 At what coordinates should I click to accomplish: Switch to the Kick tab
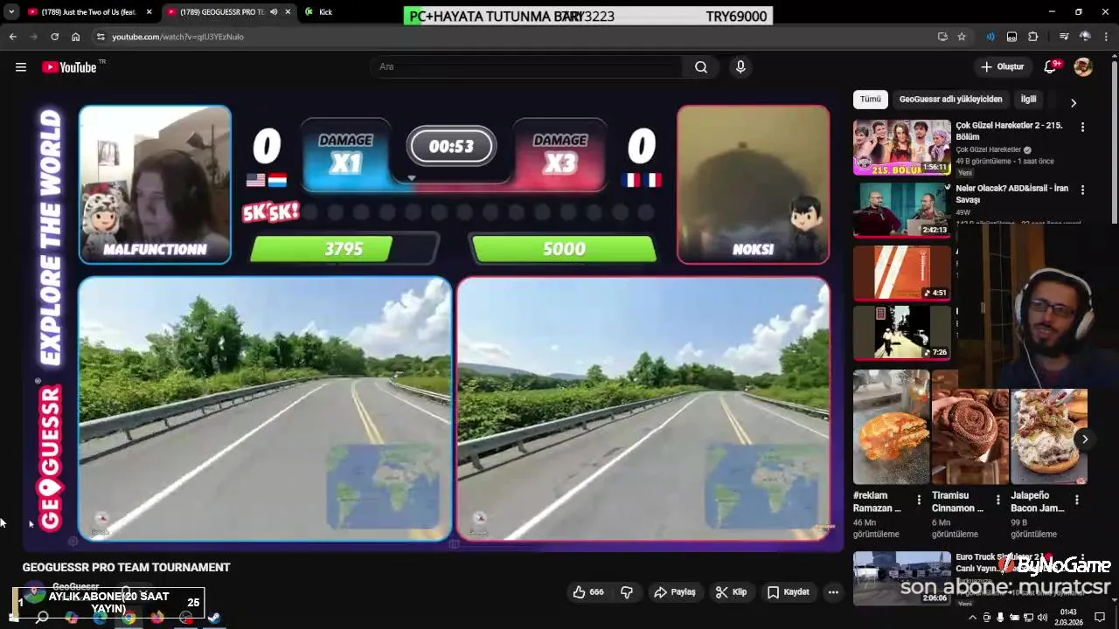click(x=325, y=12)
